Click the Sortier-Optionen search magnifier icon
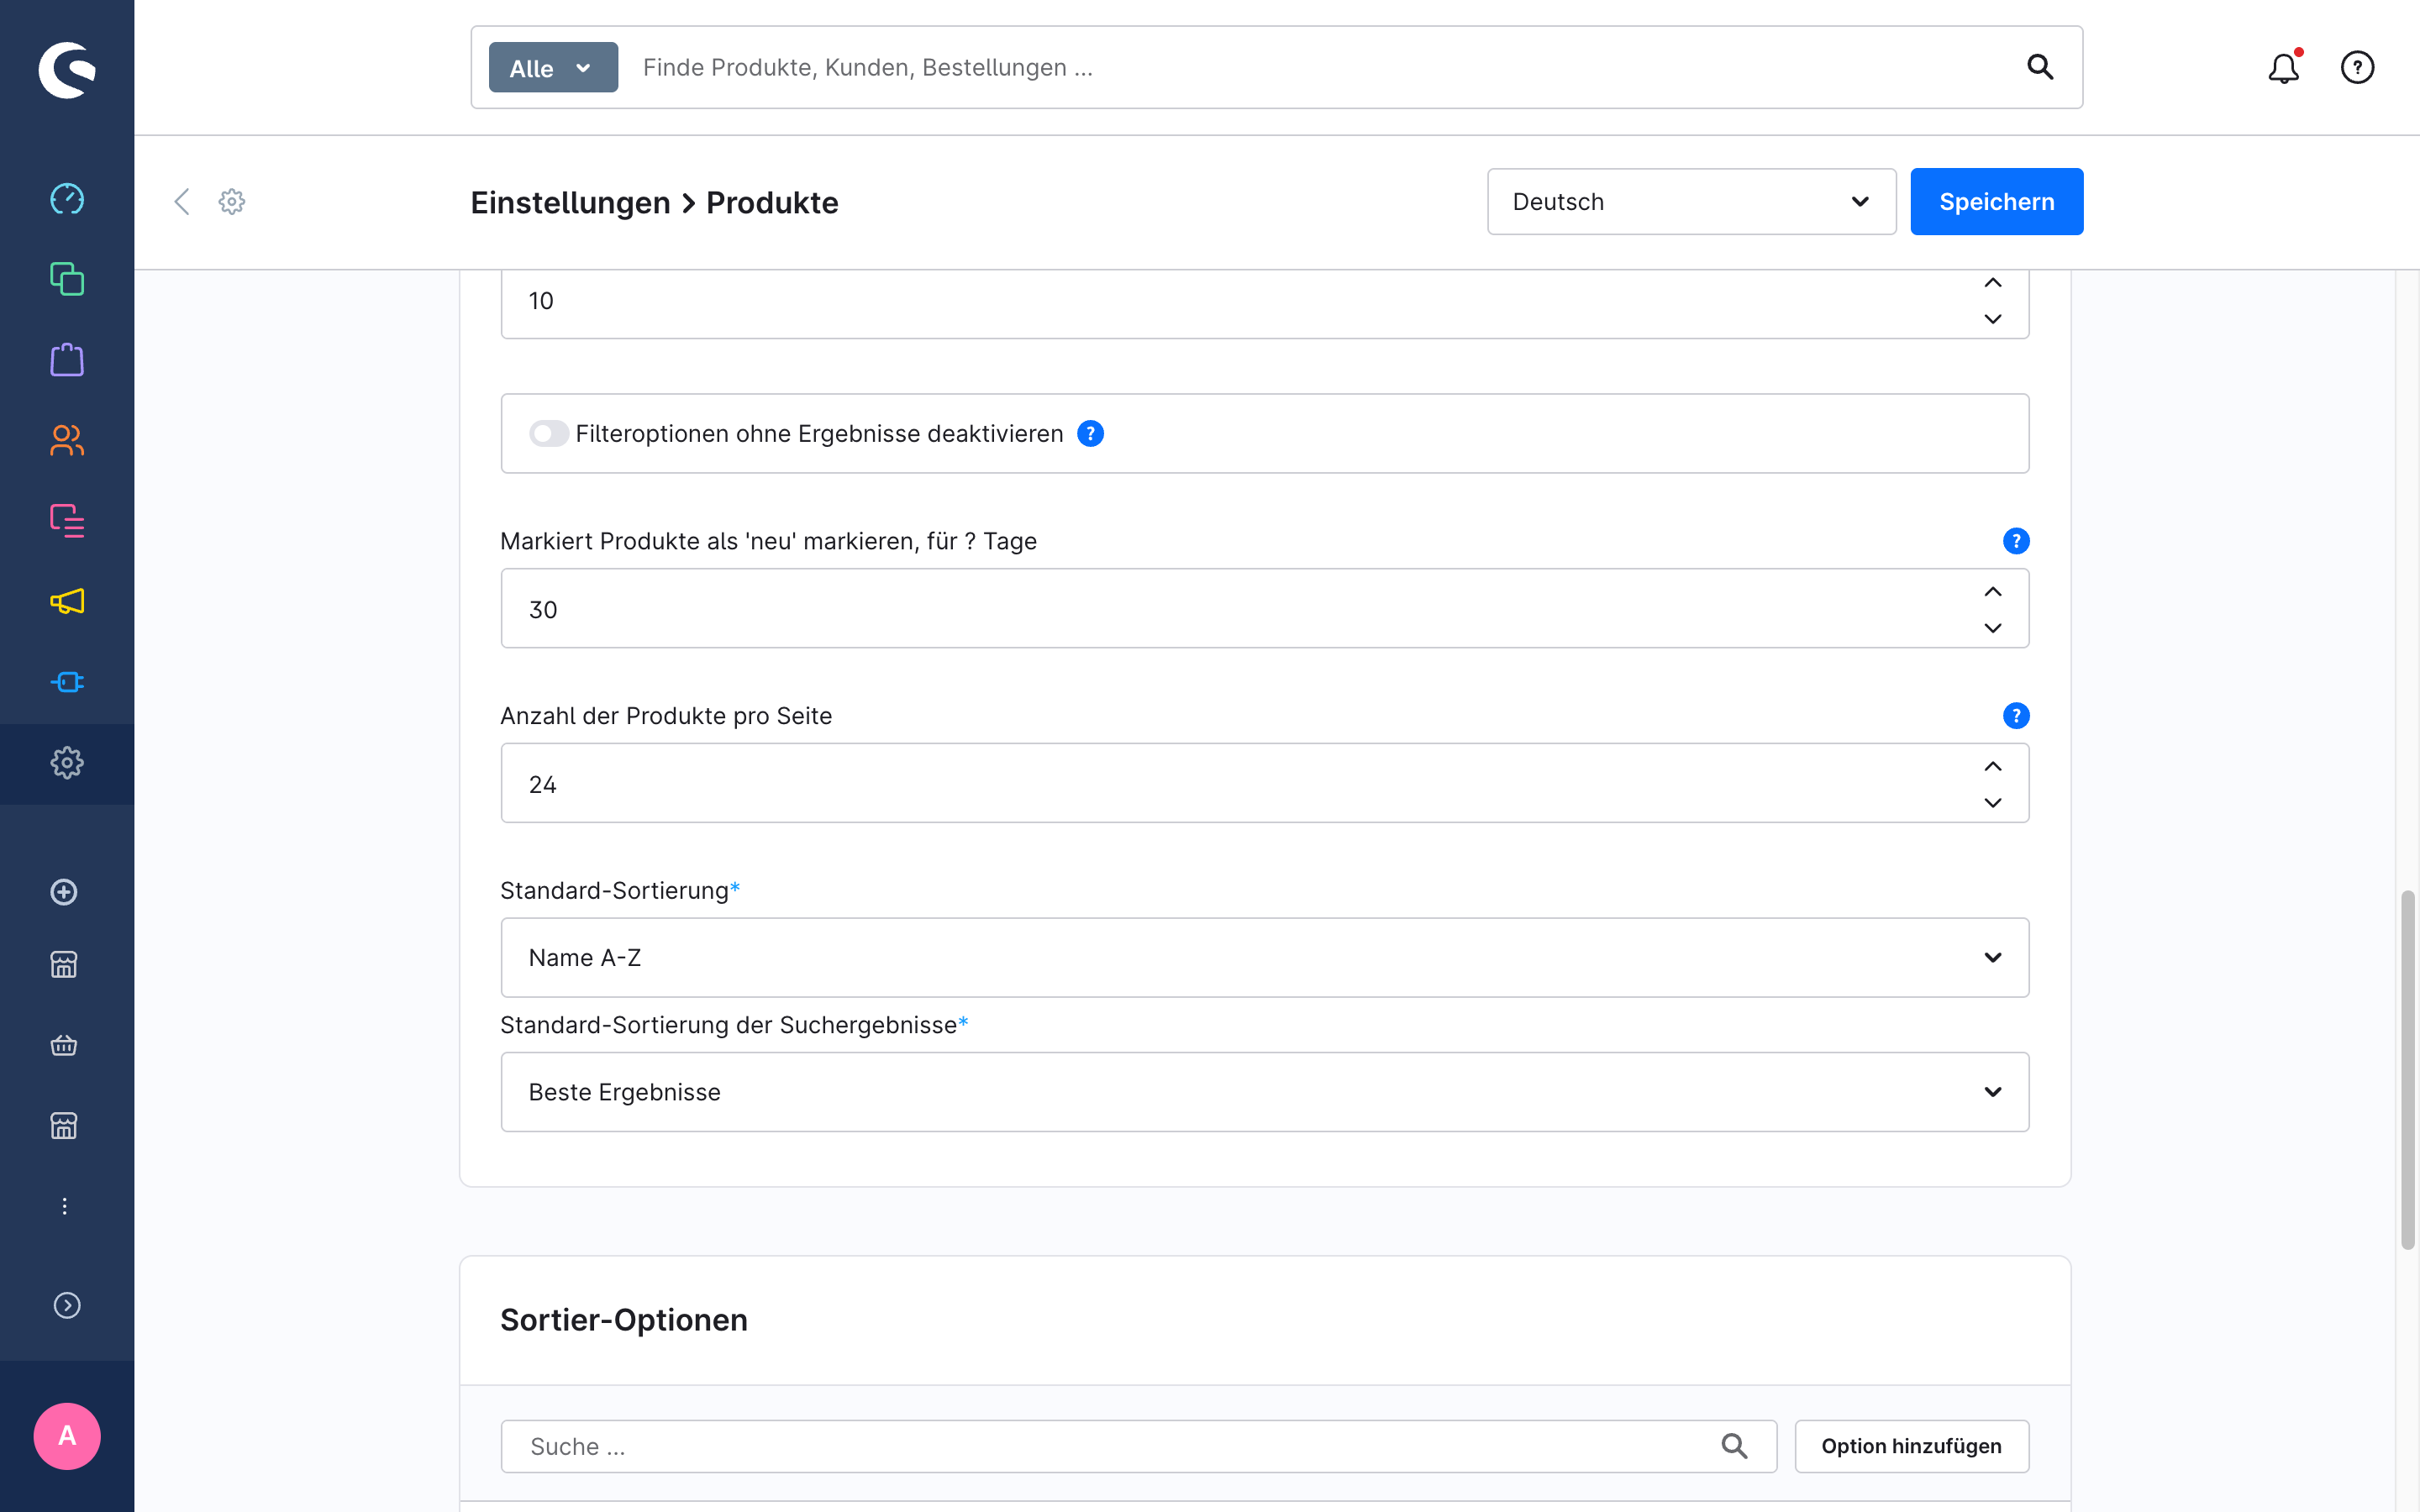 click(1734, 1446)
